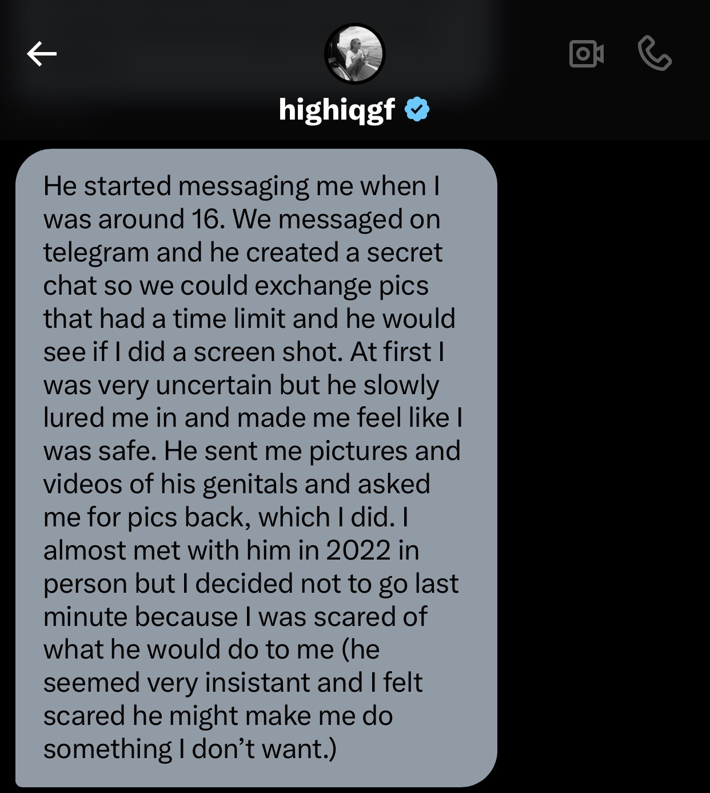The width and height of the screenshot is (710, 793).
Task: Tap the line starting "lured me in"
Action: 253,418
